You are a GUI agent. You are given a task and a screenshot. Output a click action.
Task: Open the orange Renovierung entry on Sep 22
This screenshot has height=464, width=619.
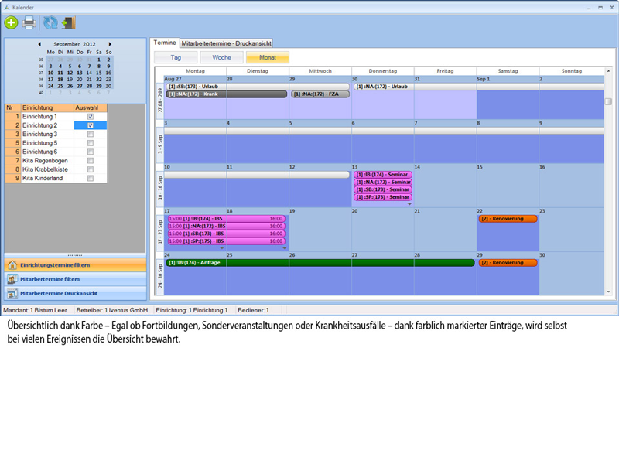pyautogui.click(x=507, y=219)
